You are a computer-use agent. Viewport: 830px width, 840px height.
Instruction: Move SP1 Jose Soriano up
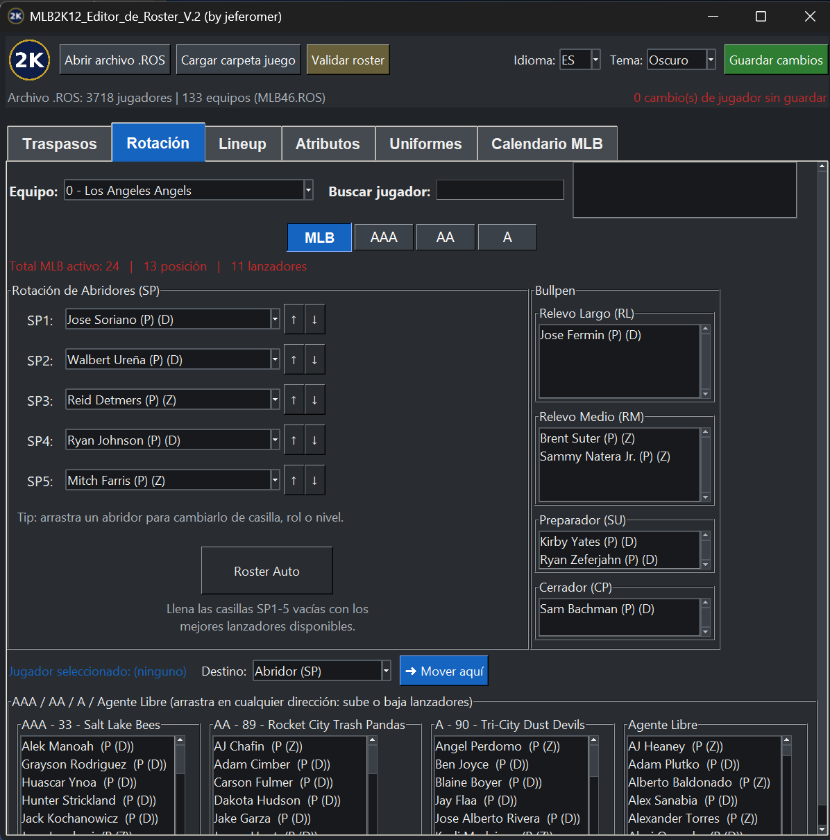pos(294,319)
